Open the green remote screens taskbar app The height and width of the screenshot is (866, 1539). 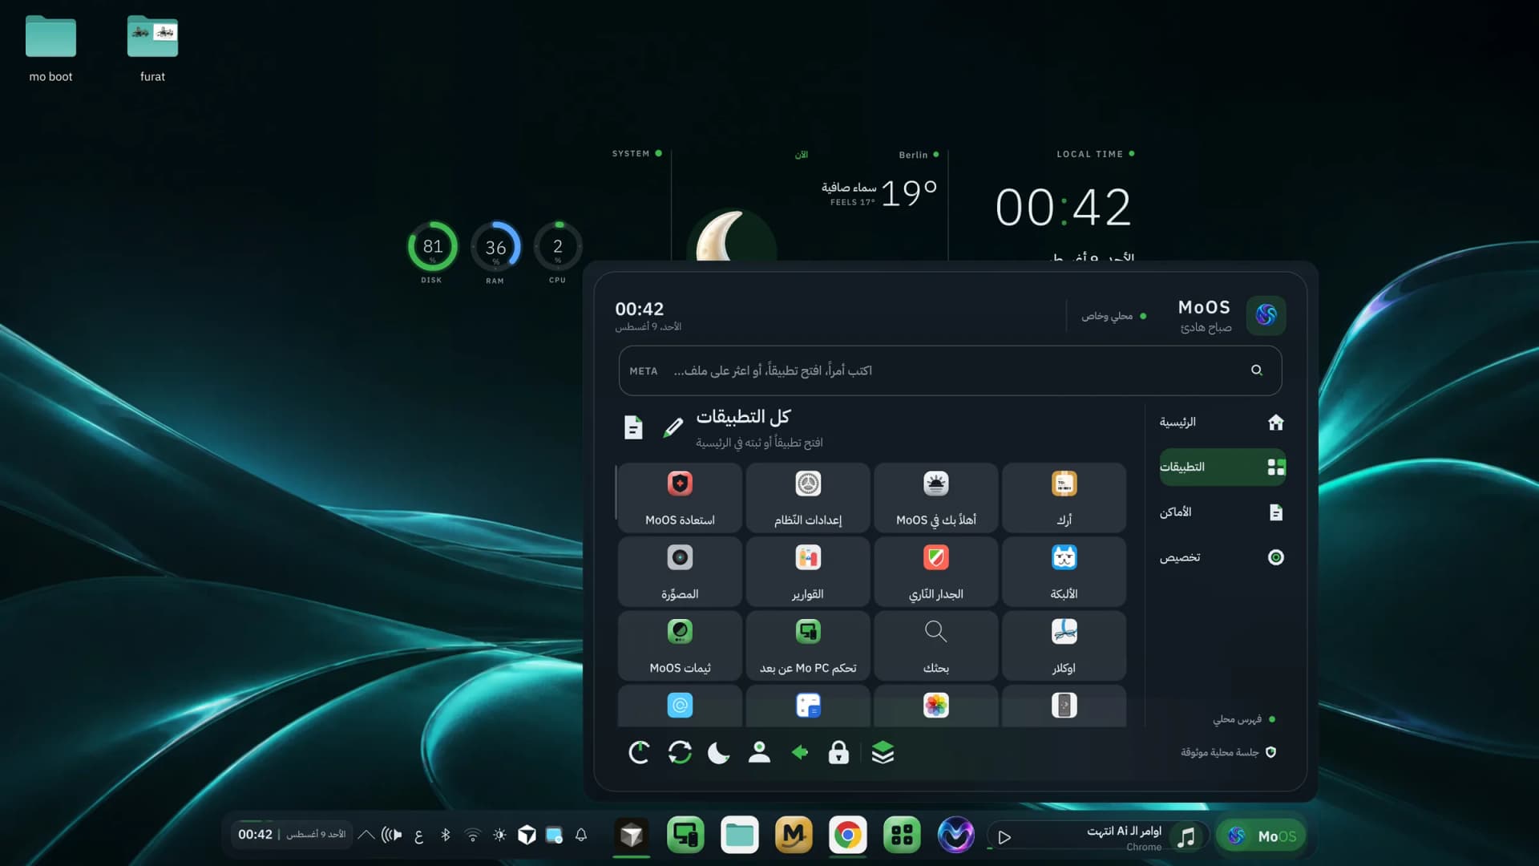[x=685, y=836]
